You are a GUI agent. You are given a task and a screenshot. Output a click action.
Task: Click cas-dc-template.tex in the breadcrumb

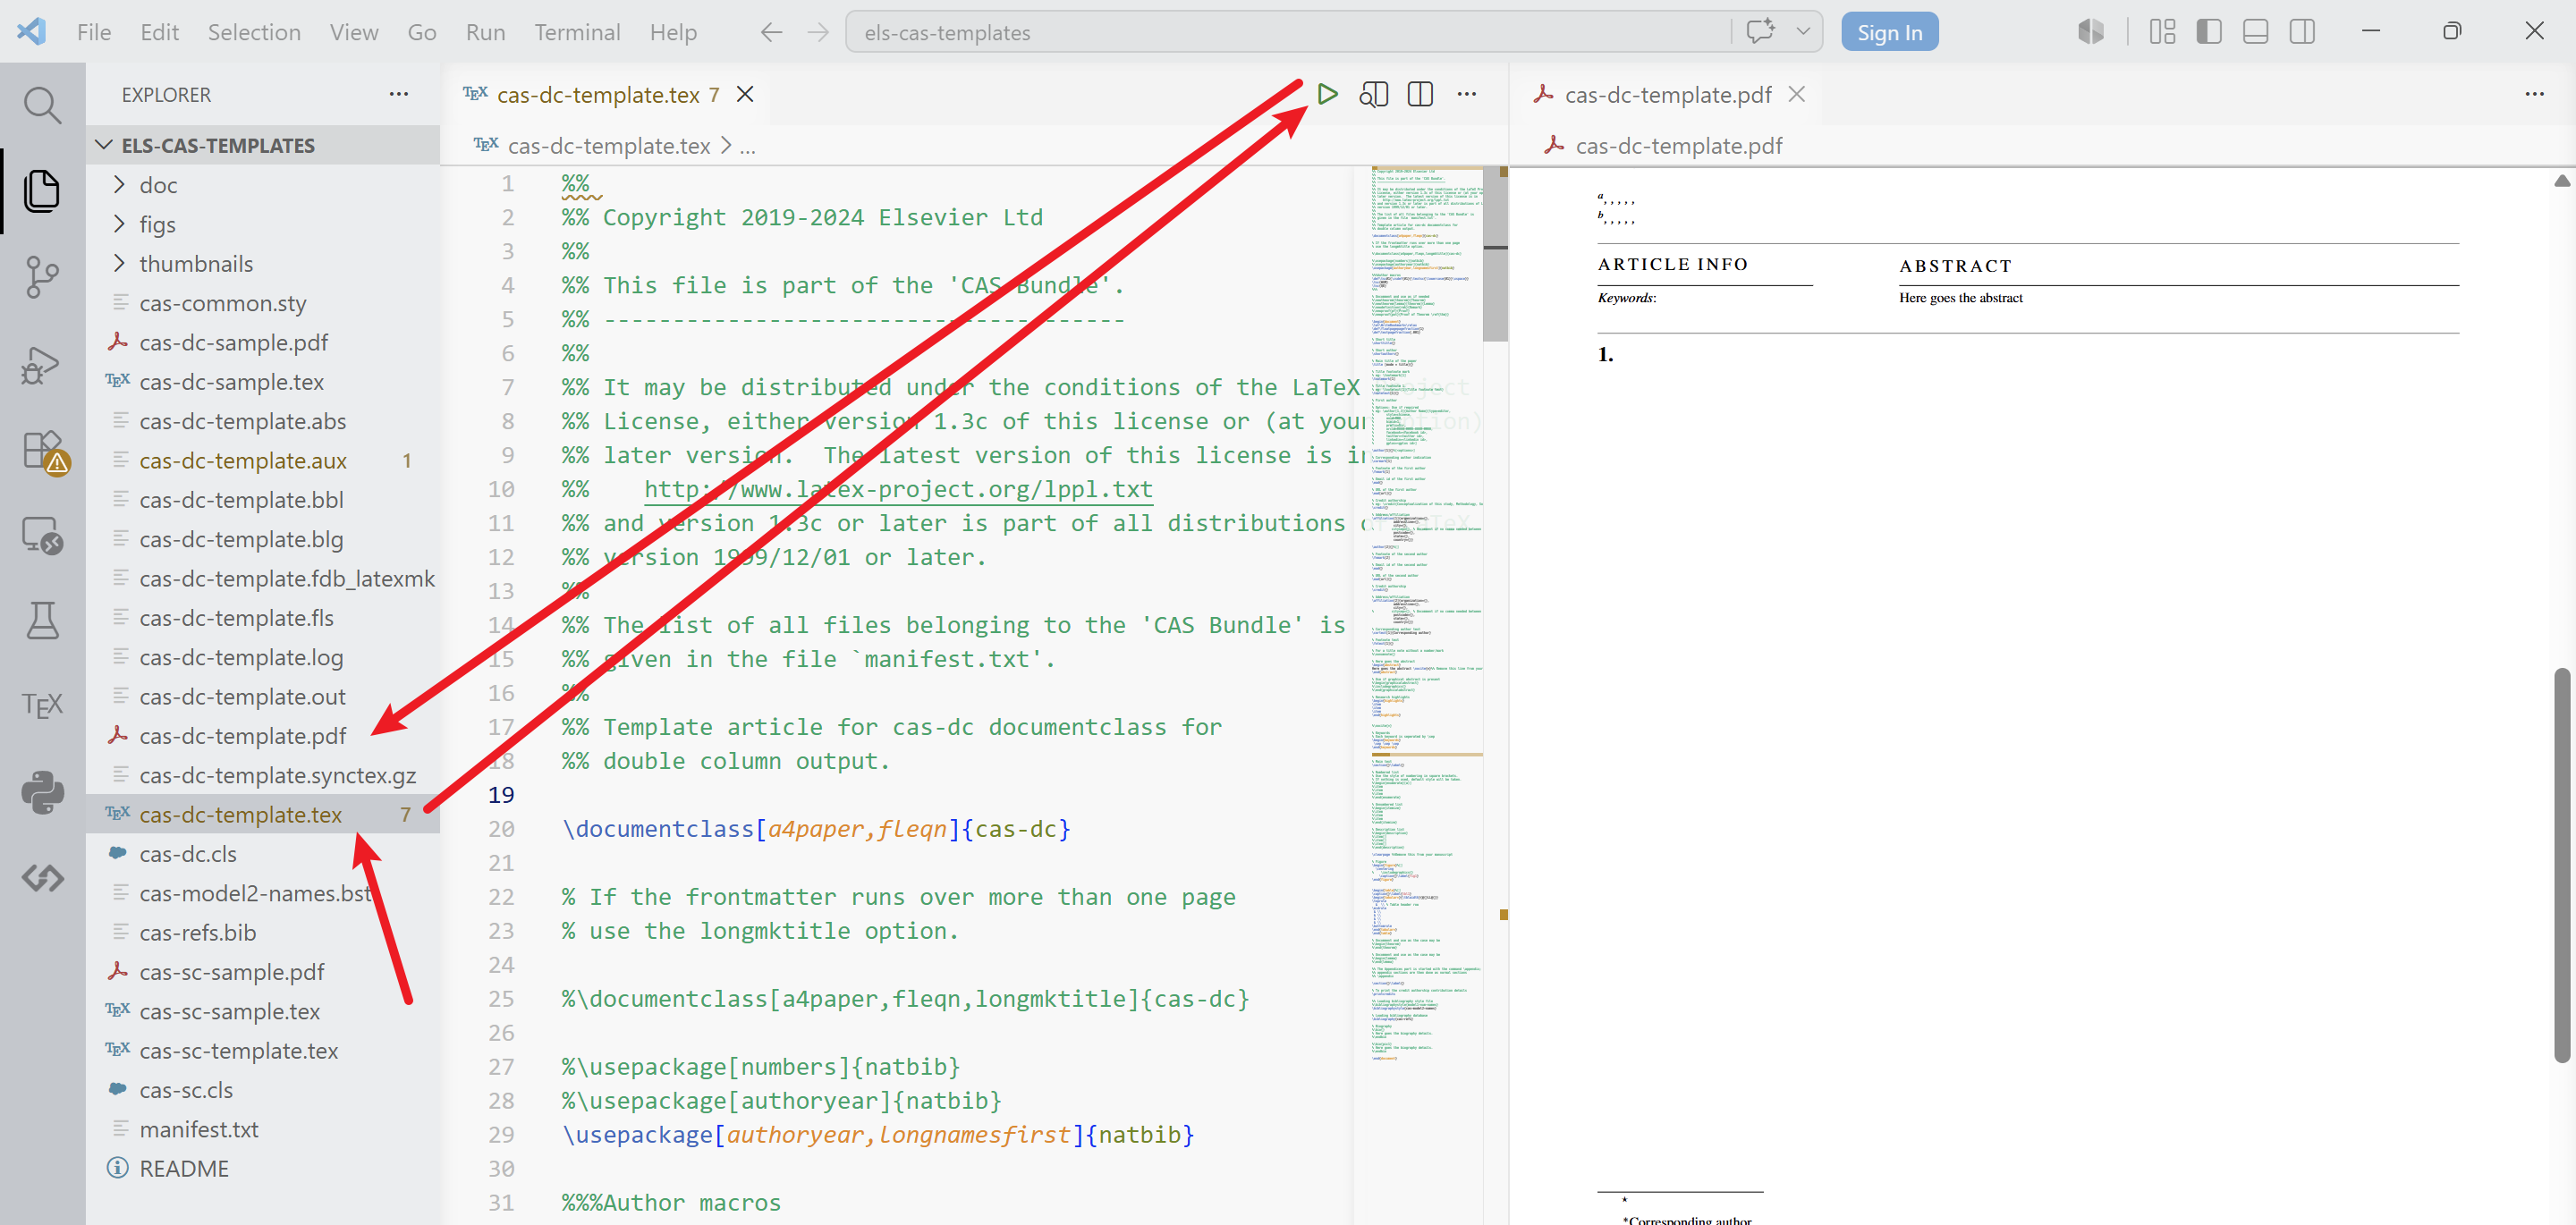point(608,146)
